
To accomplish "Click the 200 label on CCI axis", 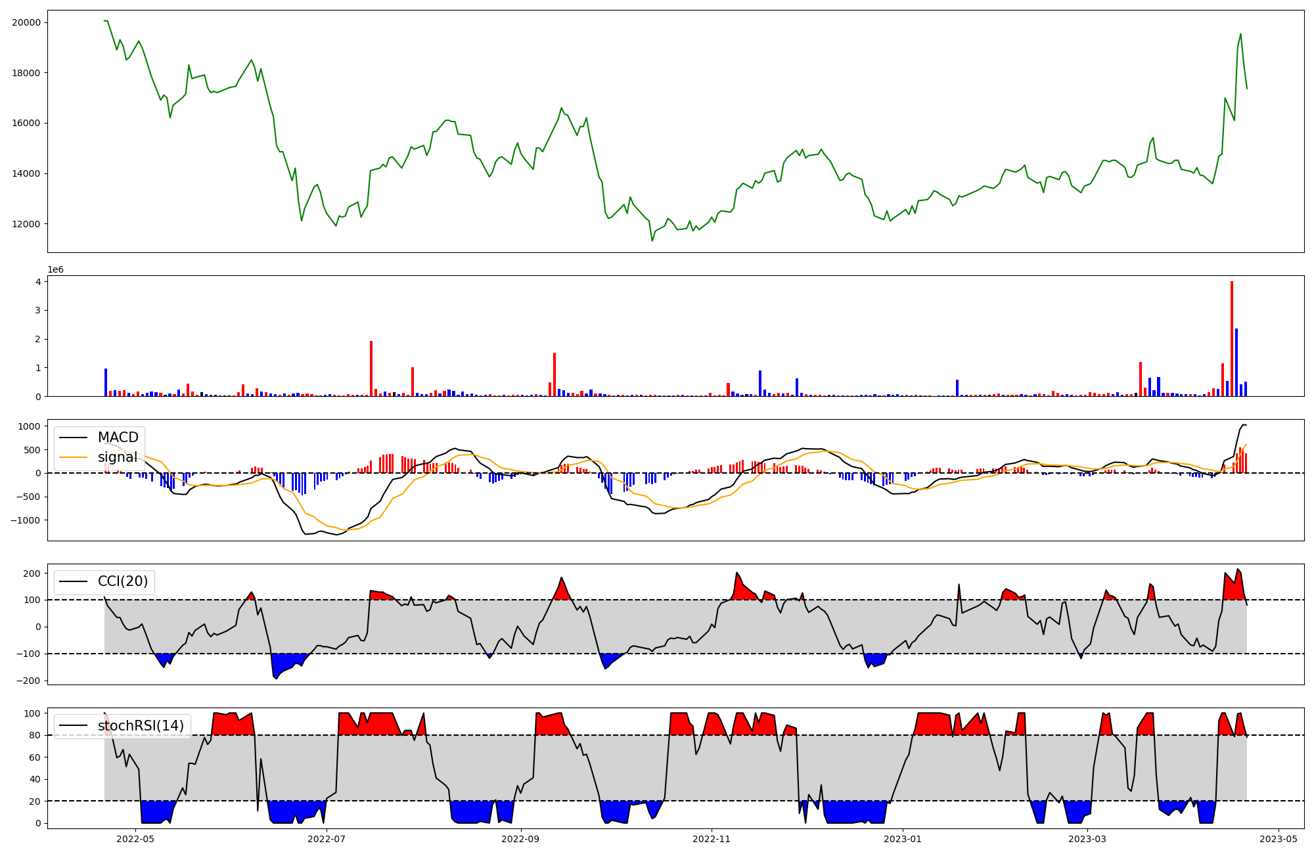I will [32, 573].
